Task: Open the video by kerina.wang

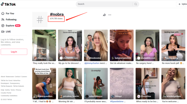Action: point(173,45)
